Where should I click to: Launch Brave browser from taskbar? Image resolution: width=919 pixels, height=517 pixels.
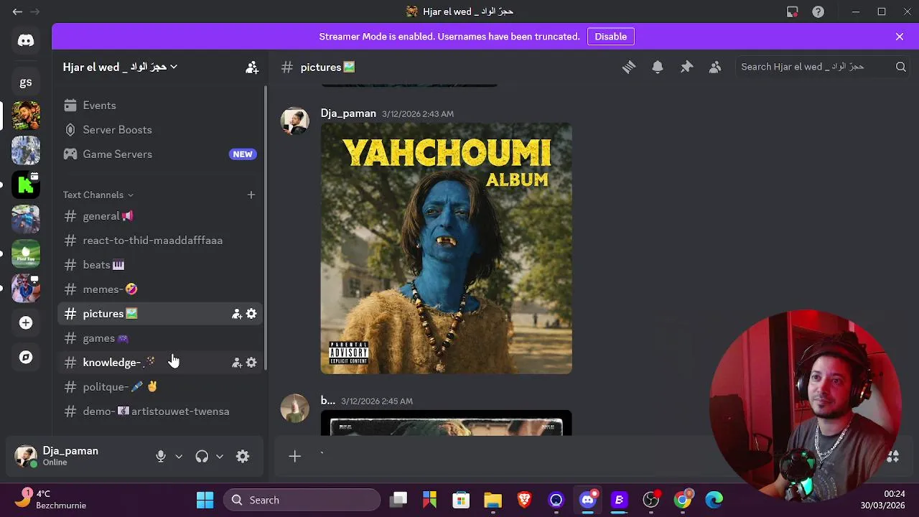(524, 500)
